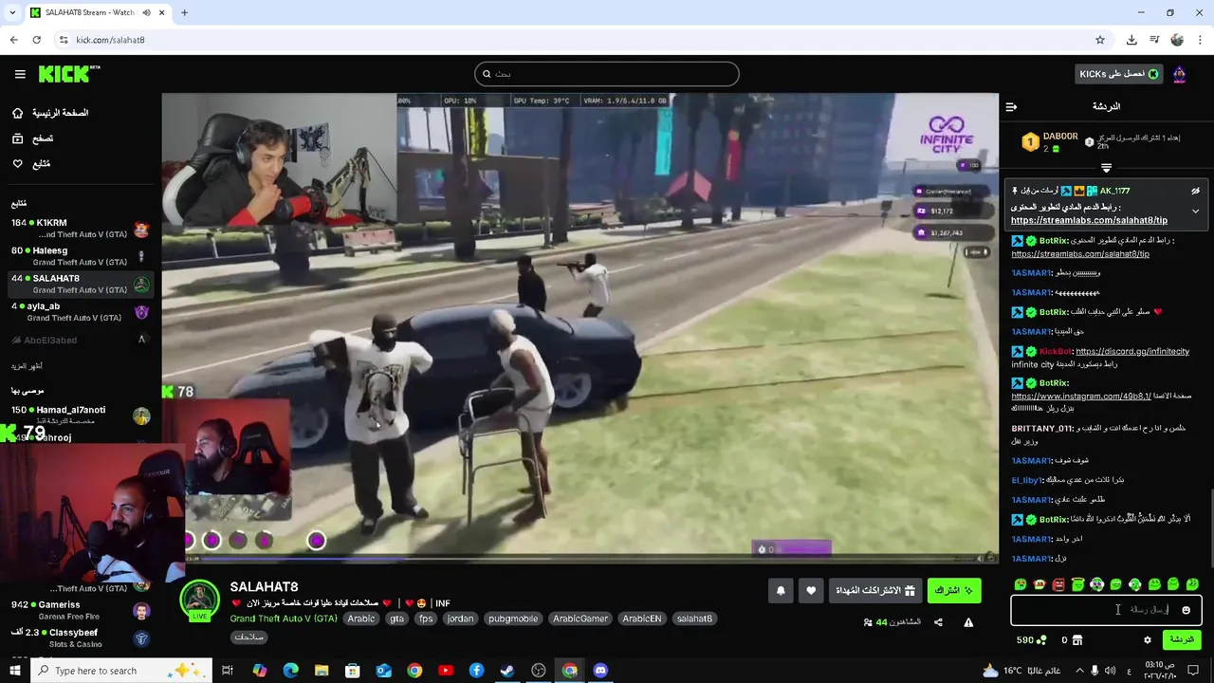Open K1KRM channel in followed list
This screenshot has width=1214, height=683.
click(x=81, y=228)
